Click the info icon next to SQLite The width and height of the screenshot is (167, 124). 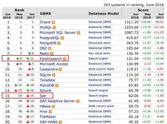coord(54,75)
